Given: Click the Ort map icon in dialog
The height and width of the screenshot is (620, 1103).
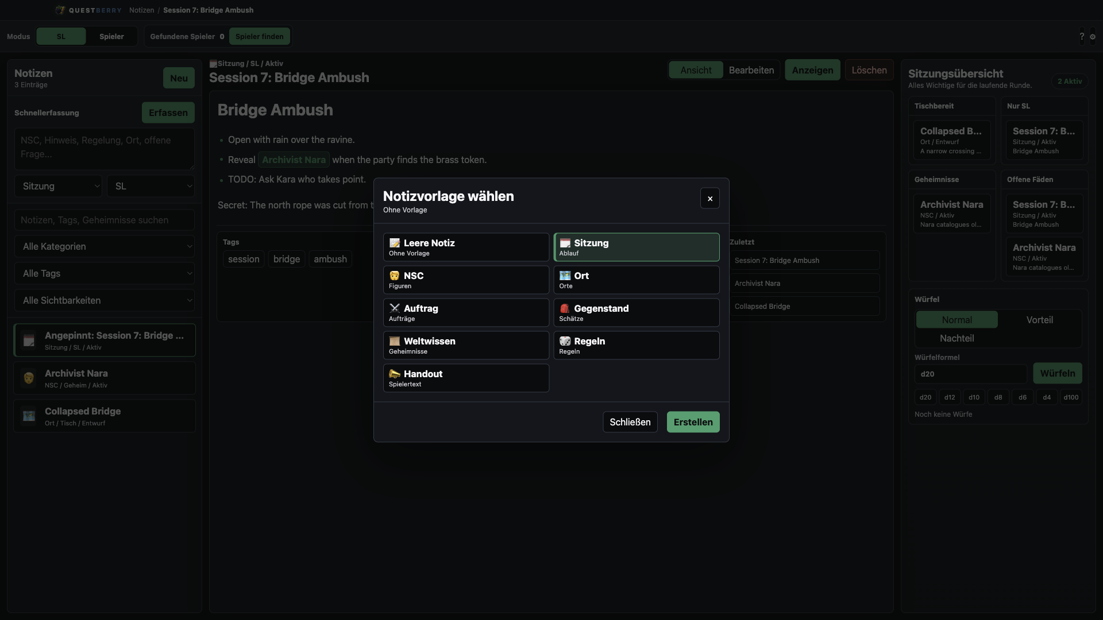Looking at the screenshot, I should click(565, 276).
